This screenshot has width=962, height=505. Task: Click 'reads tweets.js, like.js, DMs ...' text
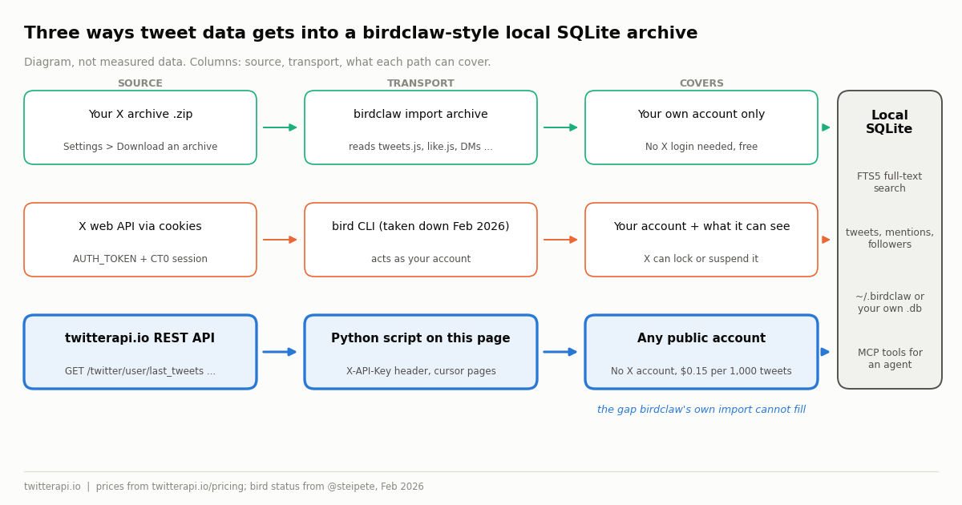point(421,147)
